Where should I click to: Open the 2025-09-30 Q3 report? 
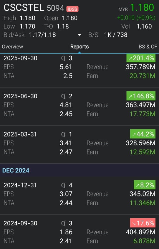point(79,71)
